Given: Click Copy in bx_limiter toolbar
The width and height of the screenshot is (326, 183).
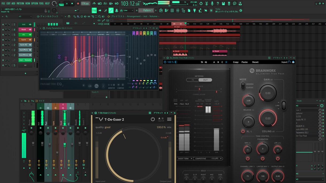Looking at the screenshot, I should tap(236, 62).
